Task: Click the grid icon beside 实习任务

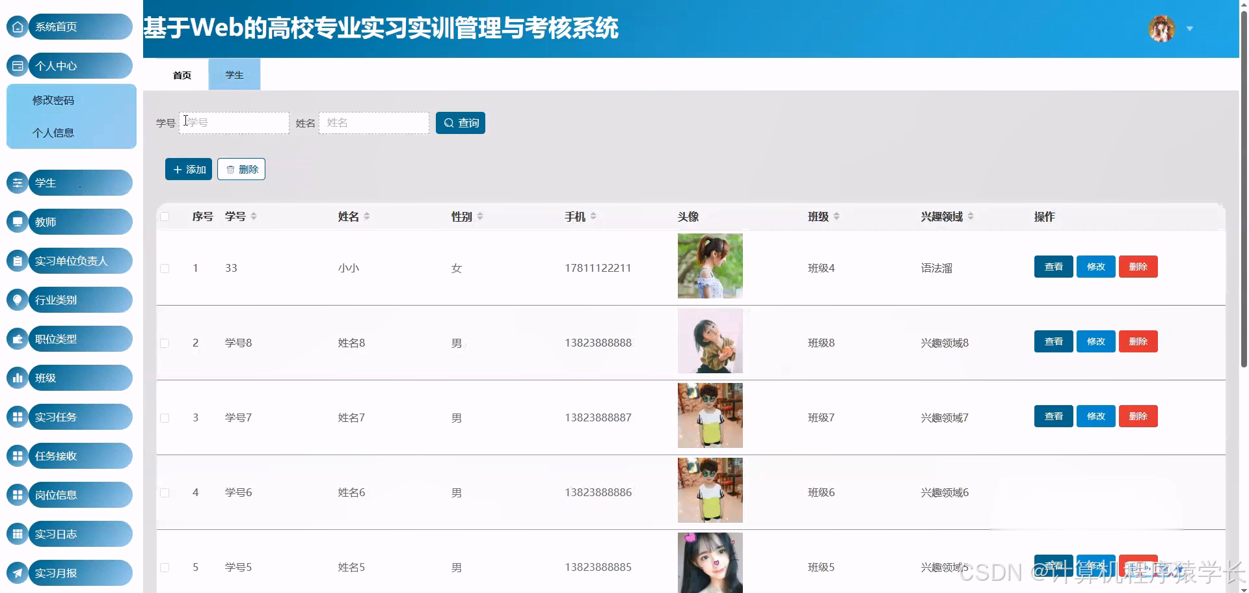Action: [x=18, y=417]
